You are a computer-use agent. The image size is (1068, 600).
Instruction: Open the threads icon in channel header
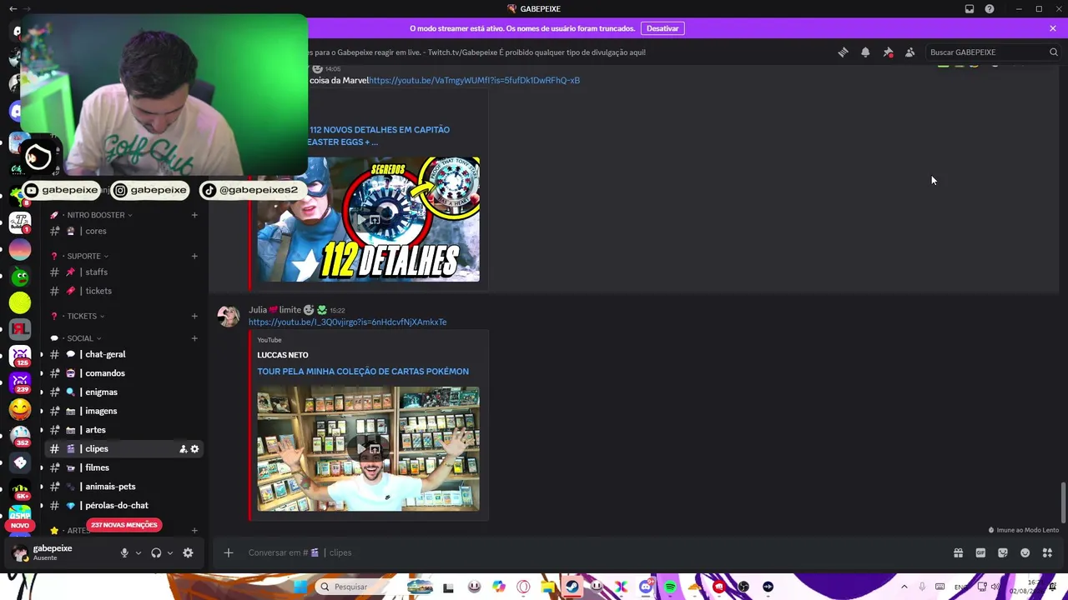843,52
